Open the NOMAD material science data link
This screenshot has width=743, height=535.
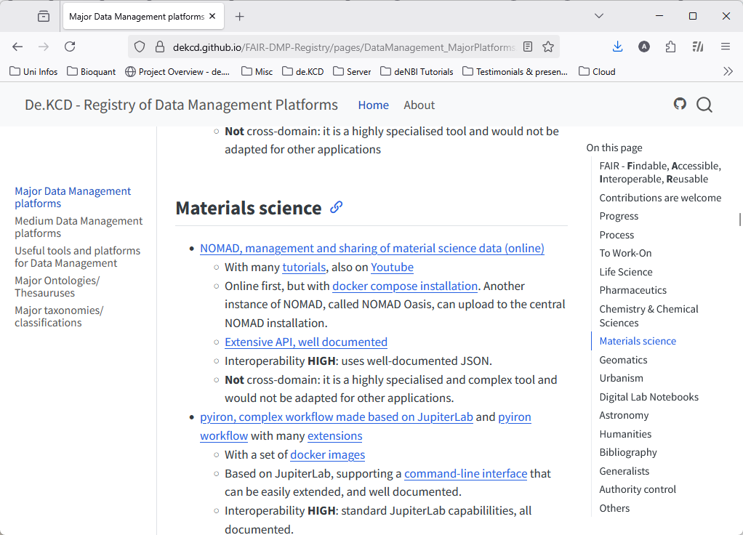(371, 249)
